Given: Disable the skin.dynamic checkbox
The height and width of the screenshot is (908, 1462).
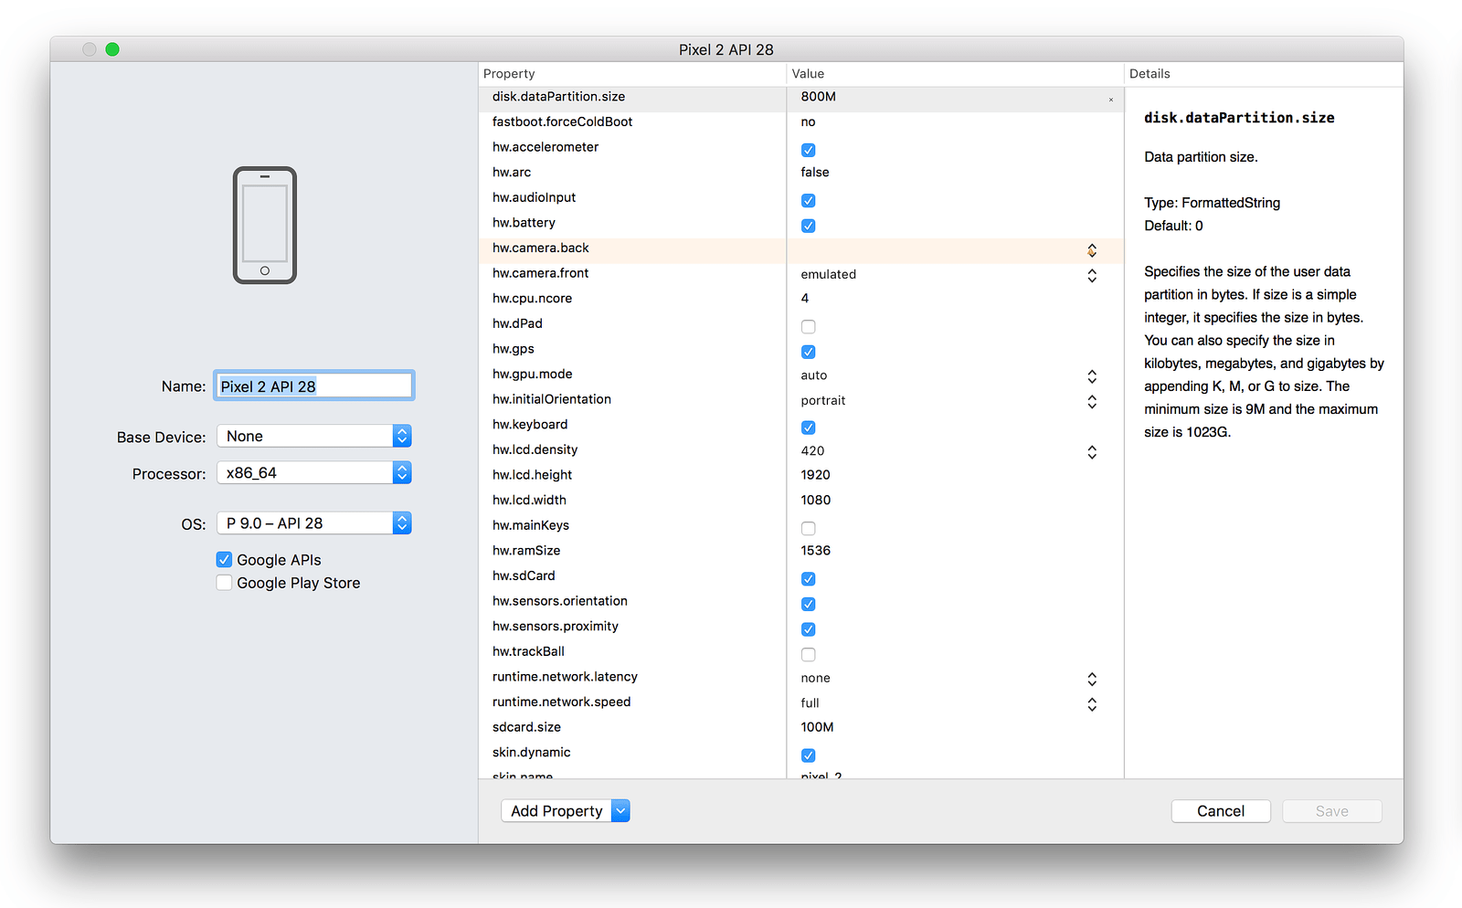Looking at the screenshot, I should tap(808, 755).
